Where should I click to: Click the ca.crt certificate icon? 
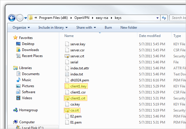point(67,110)
